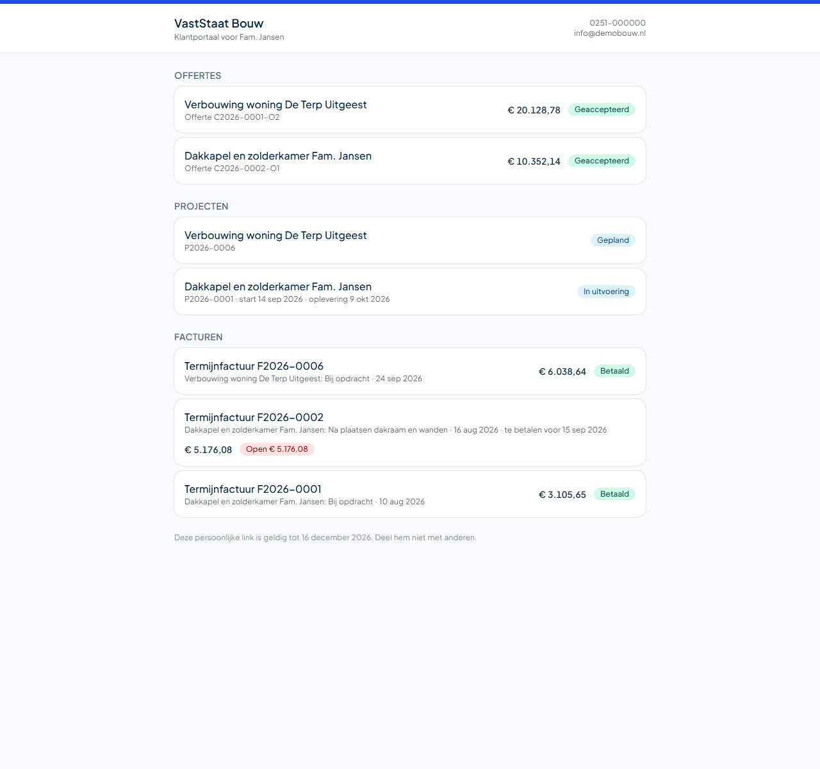The image size is (820, 769).
Task: Open project P2026-0006 Verbouwing woning
Action: (x=410, y=240)
